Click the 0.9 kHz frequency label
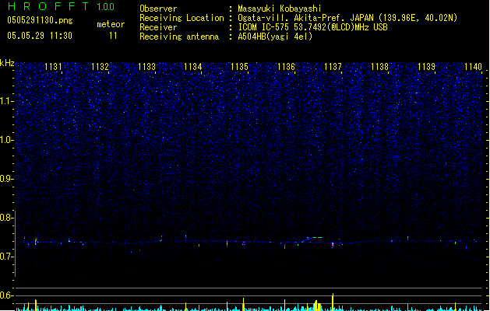Screen dimensions: 490x311 tap(6, 179)
